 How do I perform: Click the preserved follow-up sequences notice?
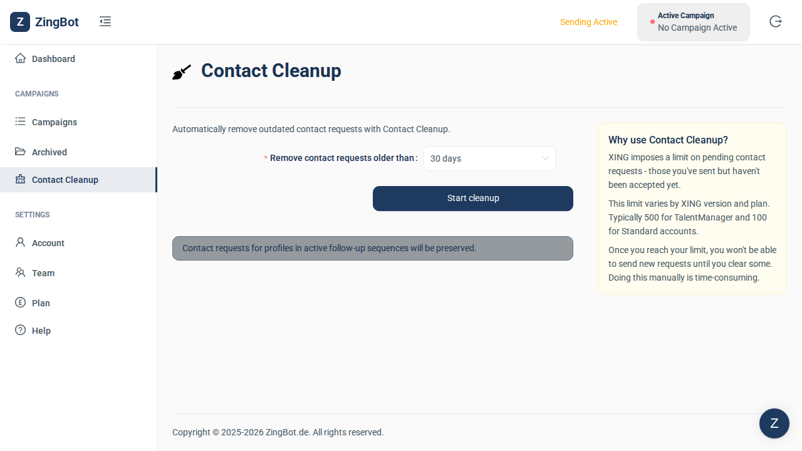(373, 248)
